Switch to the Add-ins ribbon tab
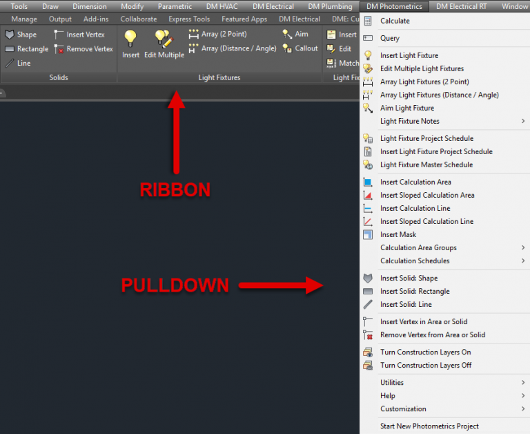The height and width of the screenshot is (434, 530). [x=96, y=19]
